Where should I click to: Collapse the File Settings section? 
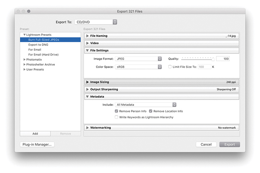click(87, 50)
